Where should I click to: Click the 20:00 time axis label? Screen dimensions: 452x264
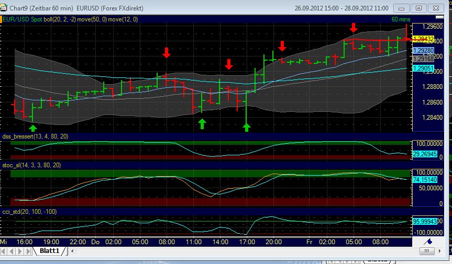[273, 242]
